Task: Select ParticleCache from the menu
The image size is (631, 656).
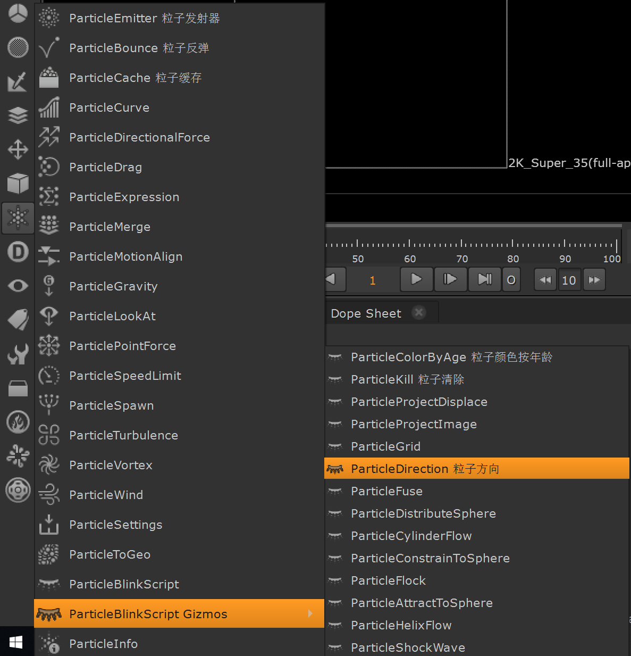Action: pyautogui.click(x=179, y=78)
